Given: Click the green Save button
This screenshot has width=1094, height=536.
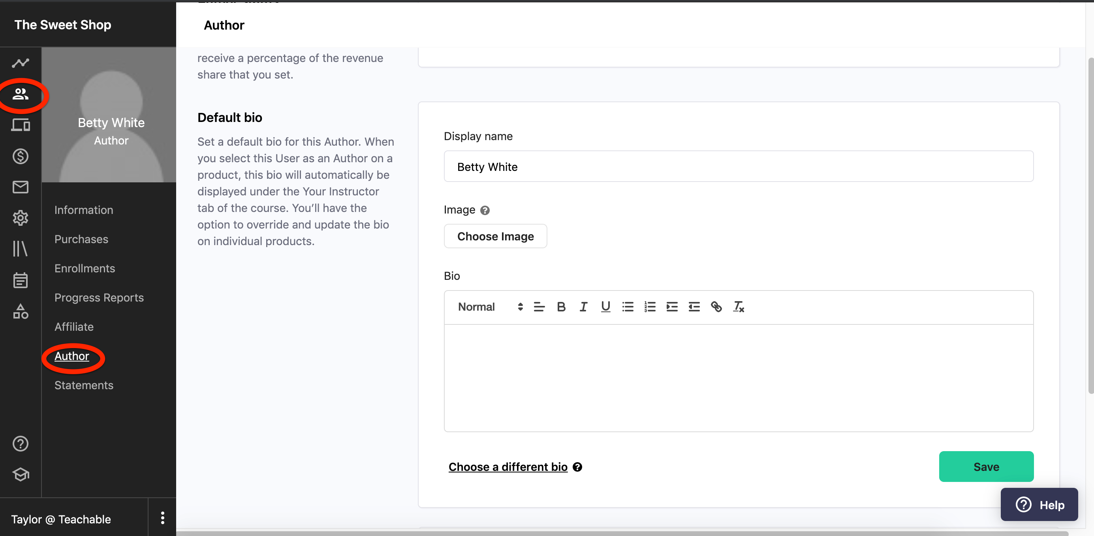Looking at the screenshot, I should click(x=986, y=467).
